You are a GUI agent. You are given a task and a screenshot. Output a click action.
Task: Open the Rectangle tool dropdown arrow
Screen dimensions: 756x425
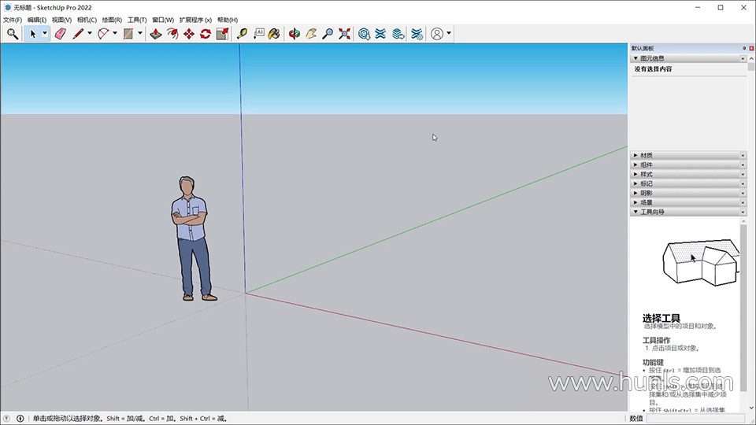(140, 33)
